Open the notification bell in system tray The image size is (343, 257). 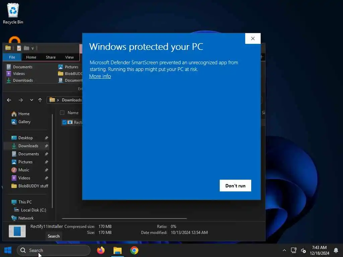point(336,250)
